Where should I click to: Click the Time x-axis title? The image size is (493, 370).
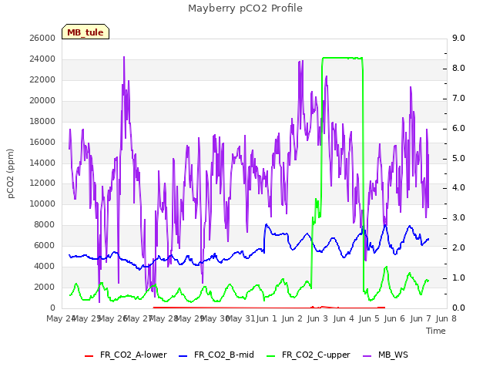point(436,331)
